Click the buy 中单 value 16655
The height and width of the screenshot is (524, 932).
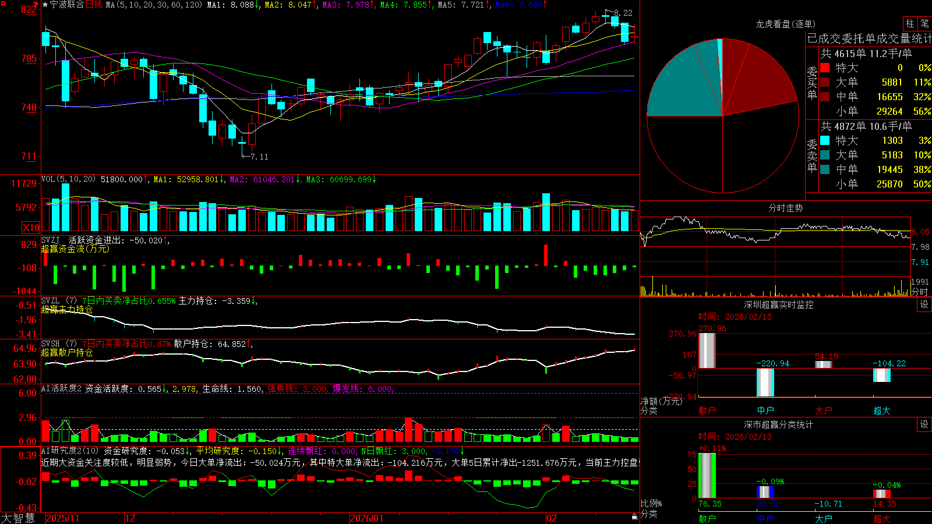click(x=889, y=97)
